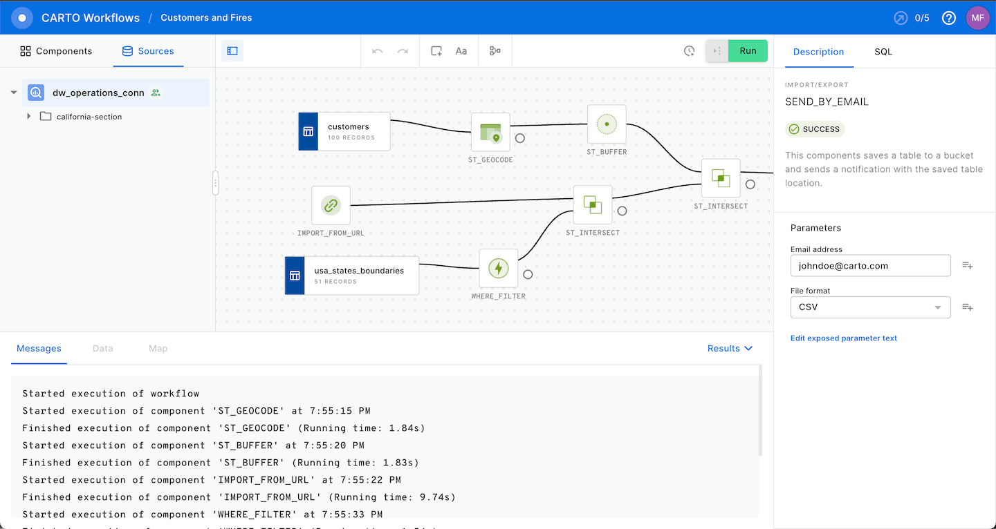Switch to the Map tab below the canvas
The height and width of the screenshot is (529, 996).
pos(158,348)
